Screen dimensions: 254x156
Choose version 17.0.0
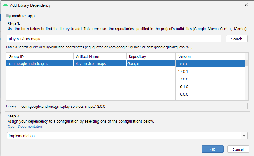[x=211, y=79]
